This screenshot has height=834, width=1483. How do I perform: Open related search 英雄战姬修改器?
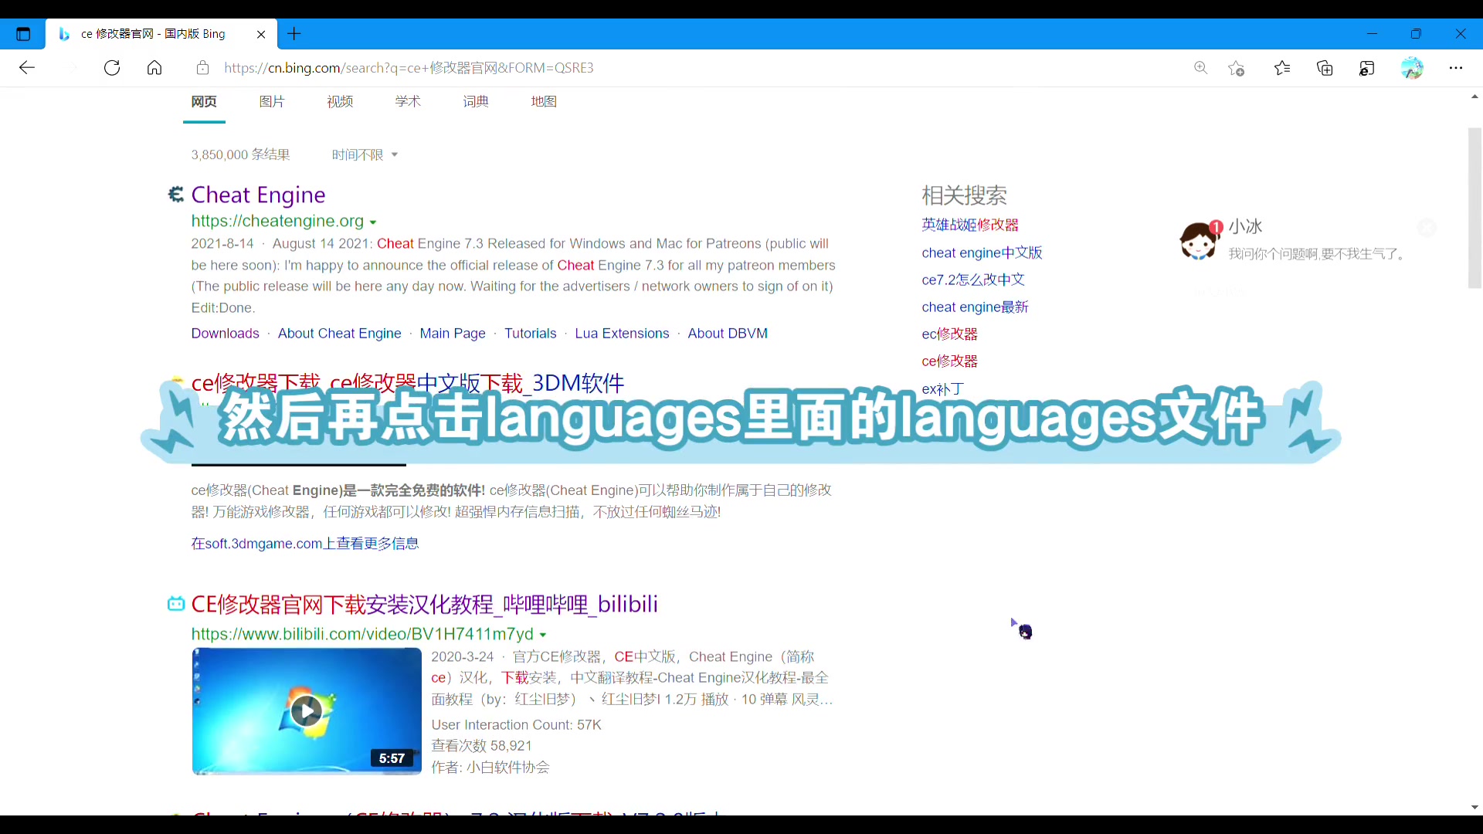(x=970, y=225)
